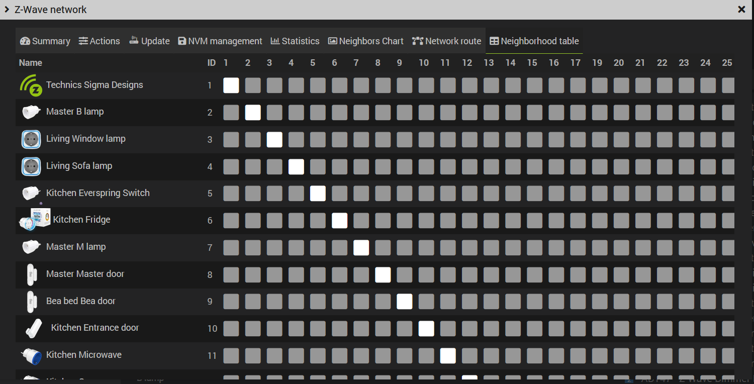
Task: Click the white self cell in Master B lamp row
Action: pyautogui.click(x=253, y=112)
